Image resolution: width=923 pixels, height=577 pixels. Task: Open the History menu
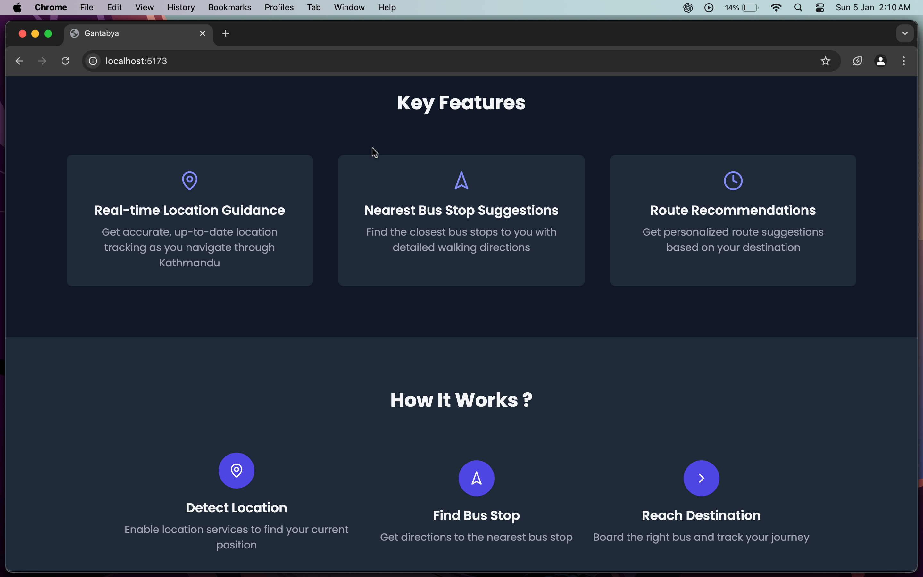tap(181, 8)
